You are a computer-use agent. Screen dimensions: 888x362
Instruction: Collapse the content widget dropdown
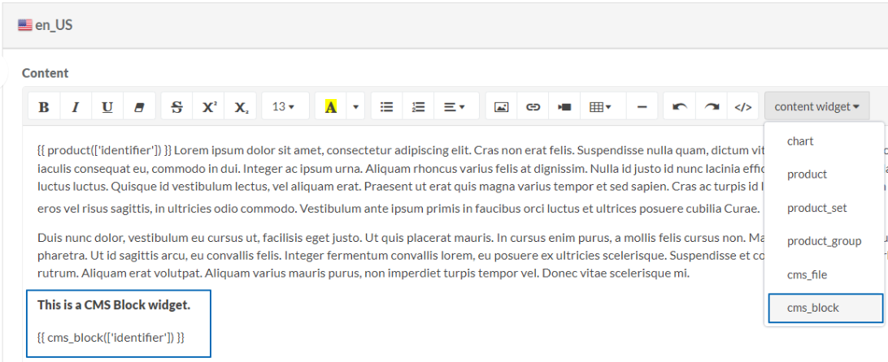tap(817, 106)
